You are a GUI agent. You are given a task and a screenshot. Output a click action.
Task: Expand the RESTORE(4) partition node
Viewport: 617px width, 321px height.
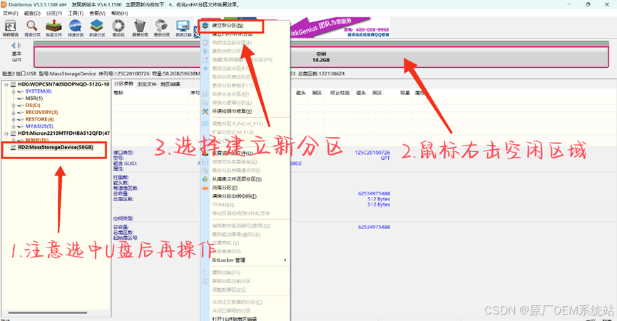point(14,119)
